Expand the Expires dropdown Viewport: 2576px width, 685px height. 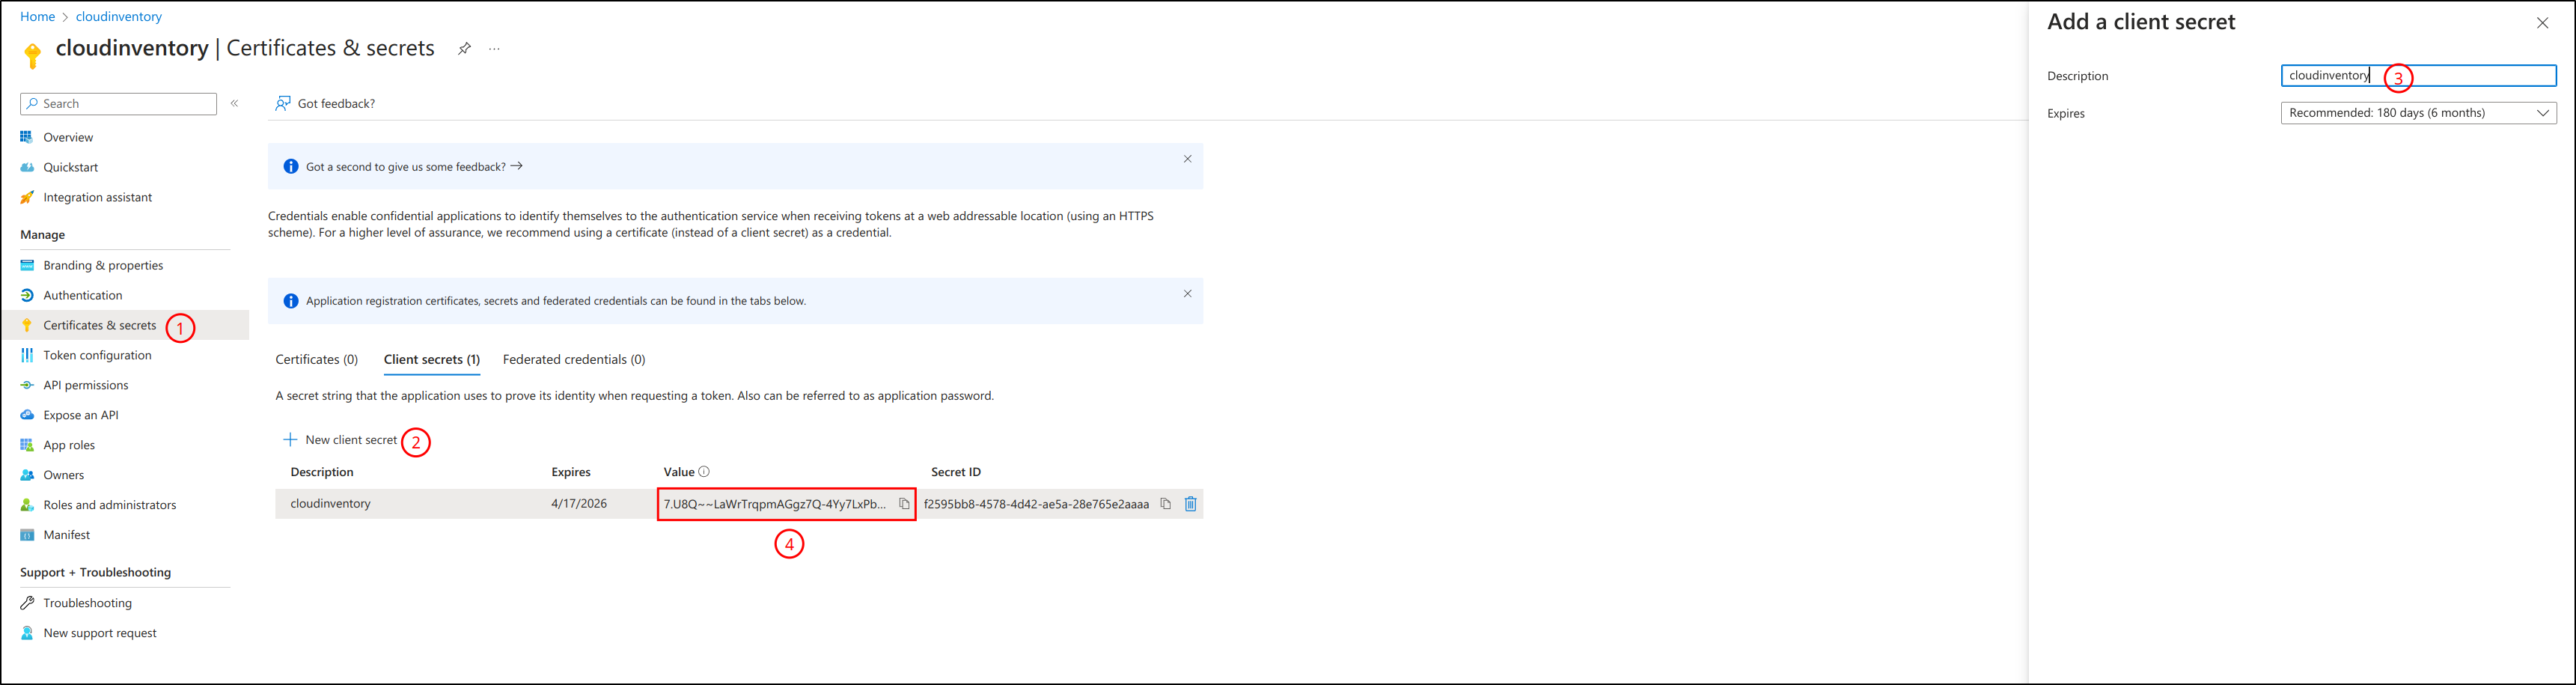click(2417, 113)
